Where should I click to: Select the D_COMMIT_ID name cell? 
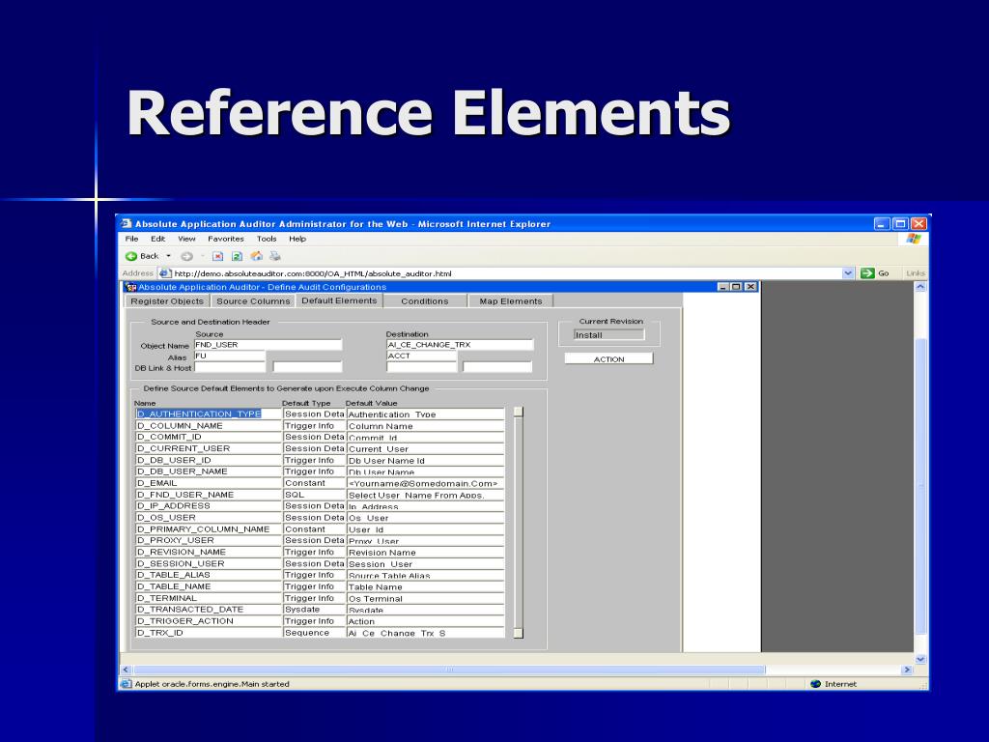point(209,438)
